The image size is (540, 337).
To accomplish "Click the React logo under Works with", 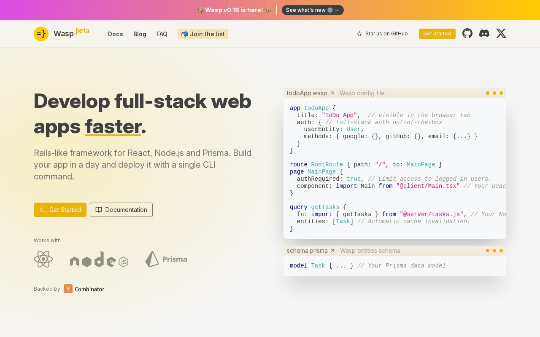I will [x=43, y=259].
